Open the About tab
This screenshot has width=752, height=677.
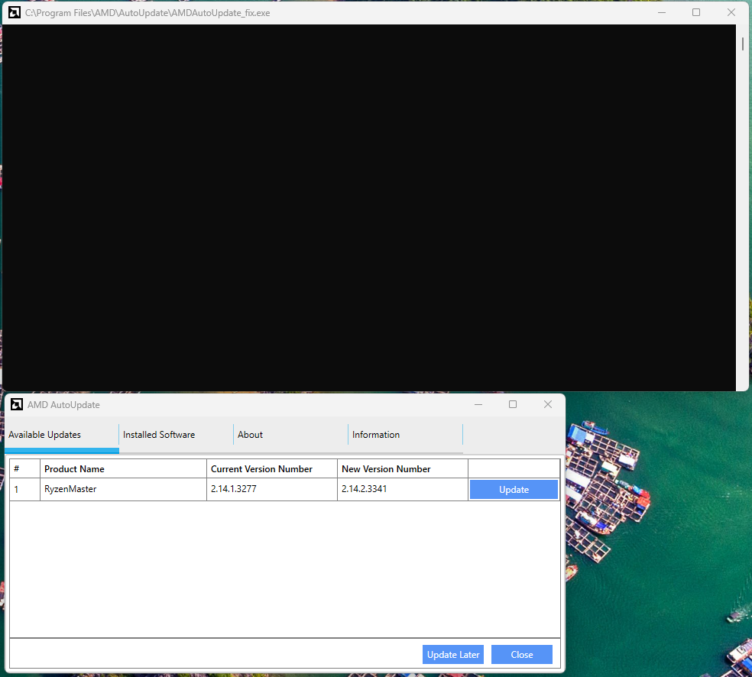pos(290,435)
